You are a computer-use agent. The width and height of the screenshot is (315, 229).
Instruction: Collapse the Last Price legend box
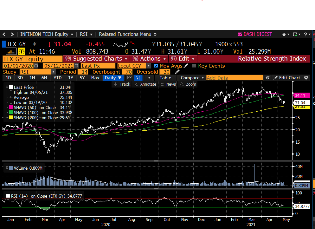(7, 87)
